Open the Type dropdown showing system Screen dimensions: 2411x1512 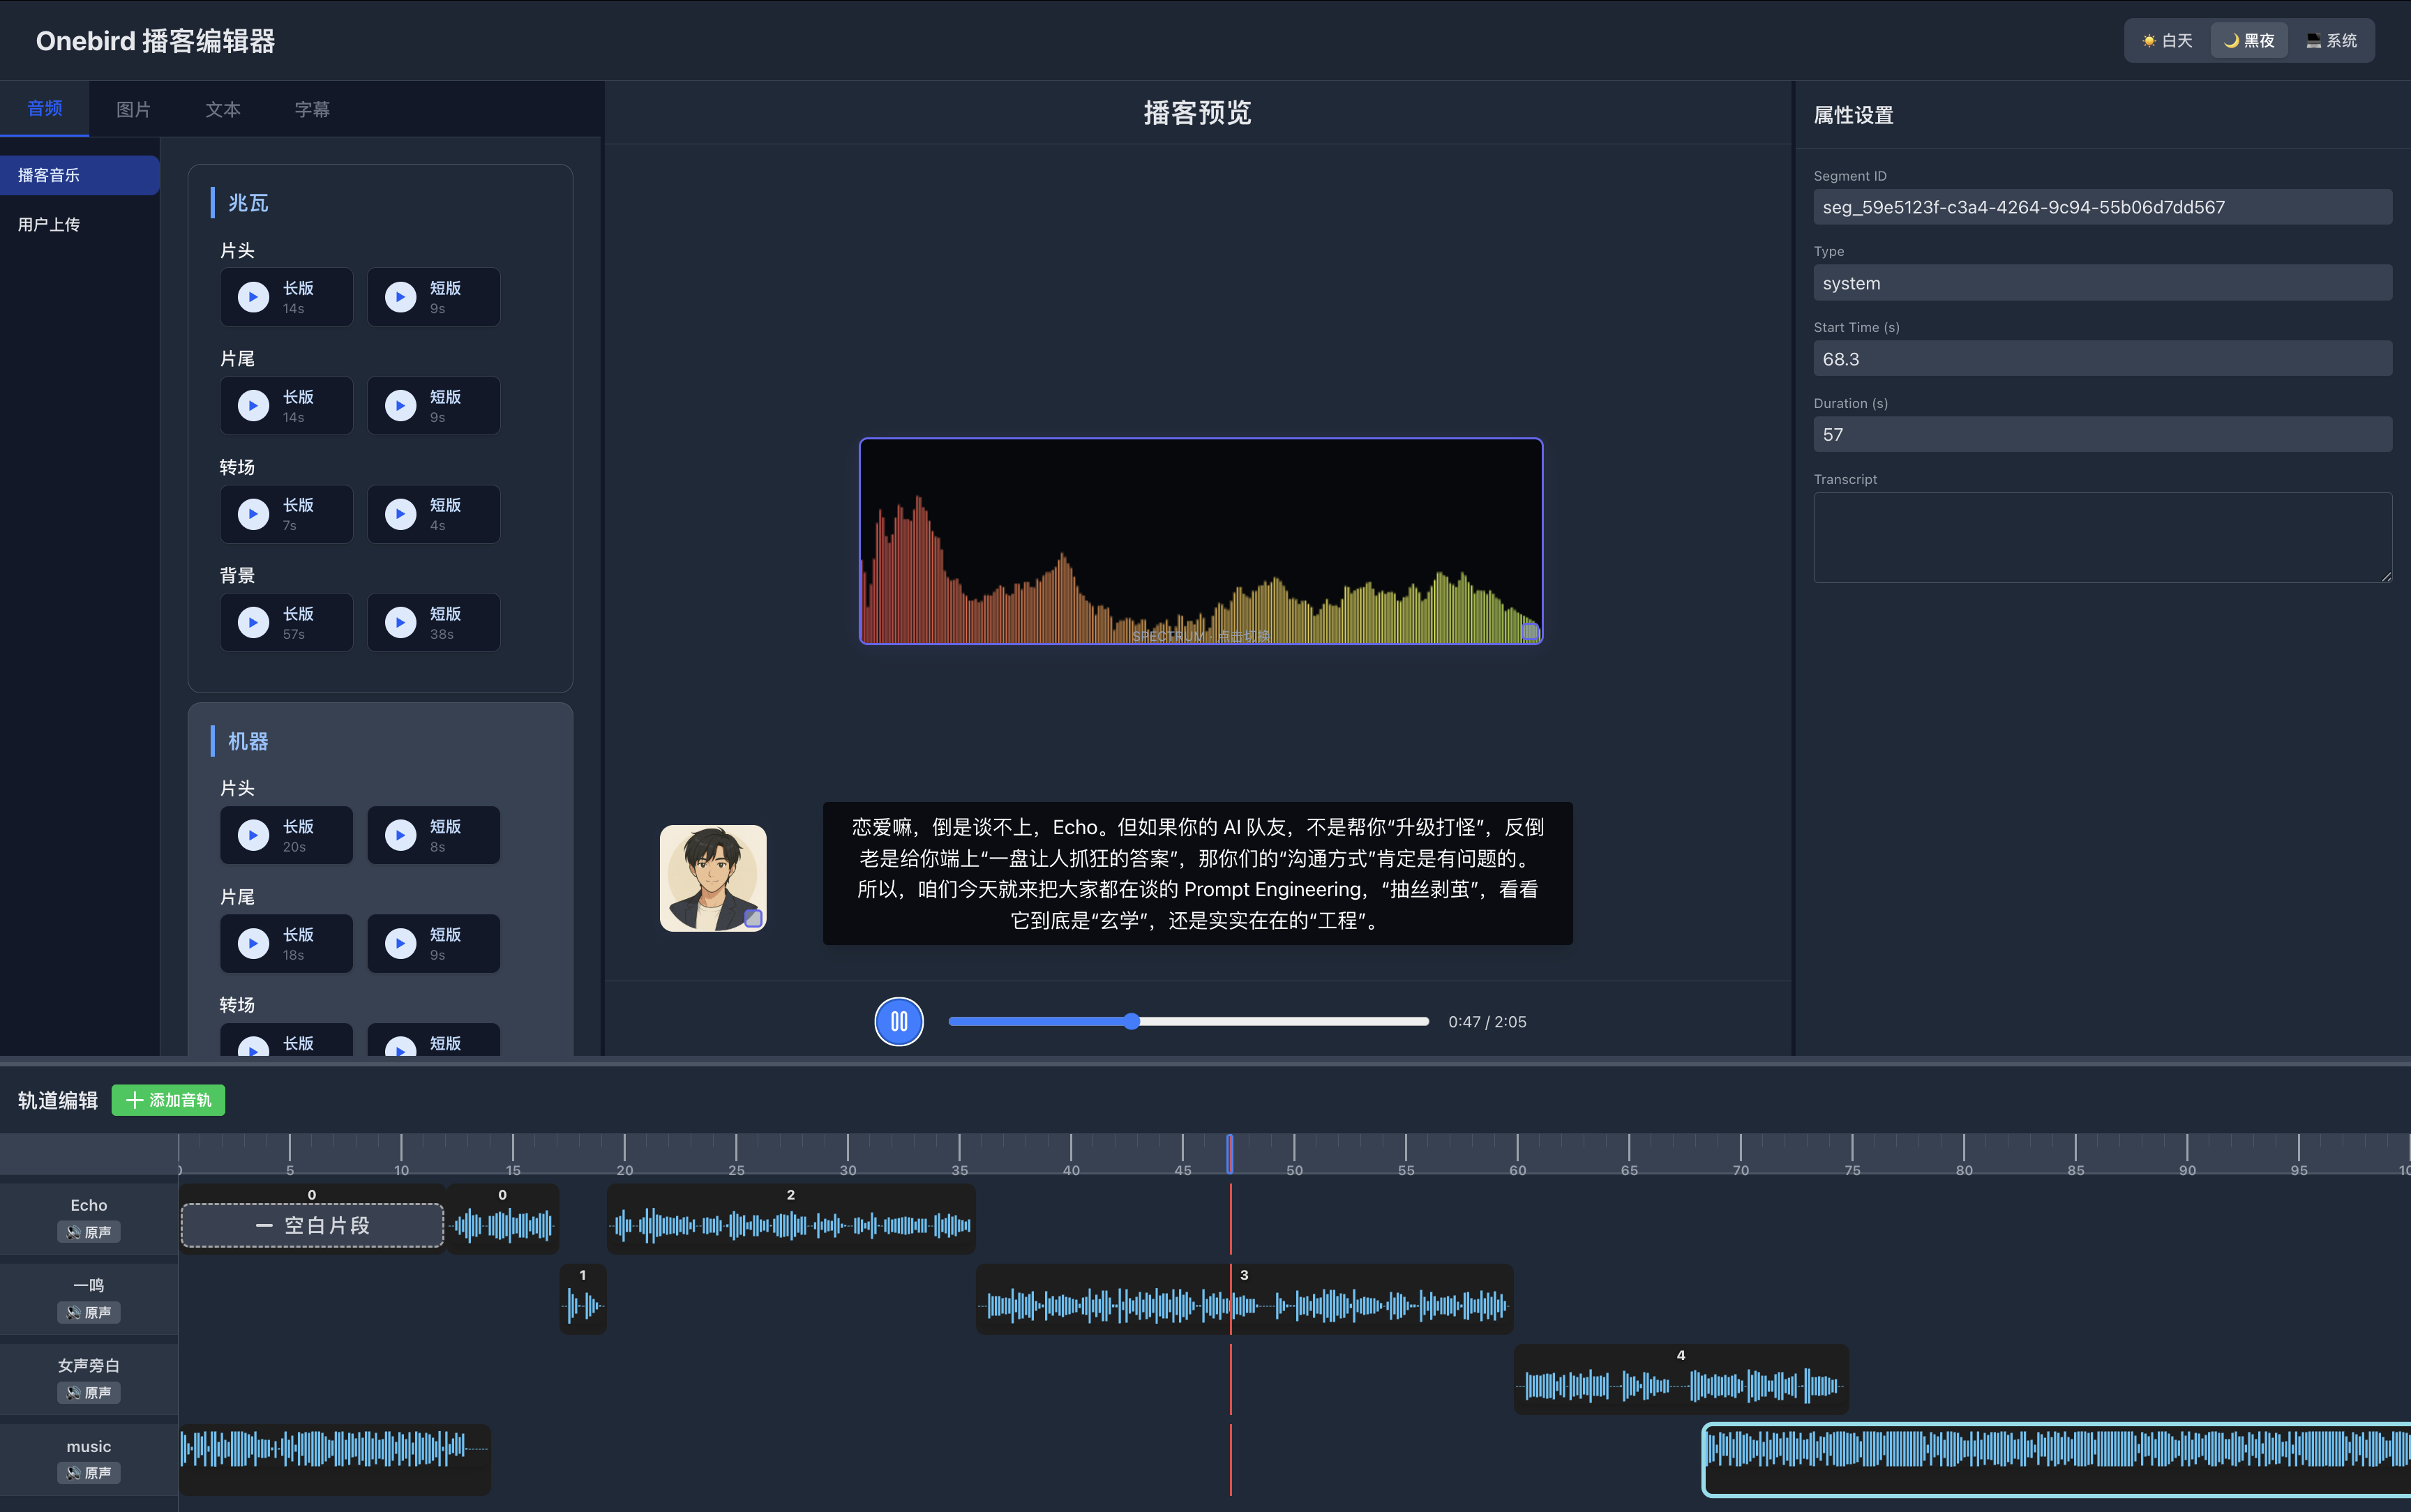[2100, 282]
